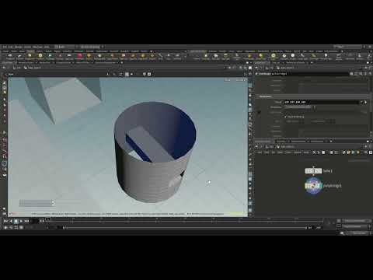
Task: Select the Draw Curve shelf tool
Action: 99,57
